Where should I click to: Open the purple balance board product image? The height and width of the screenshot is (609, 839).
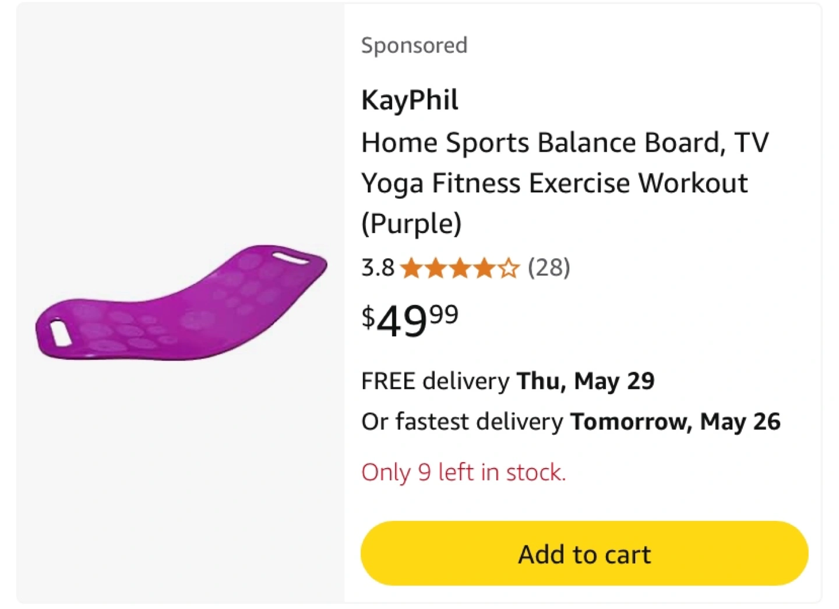pos(181,302)
